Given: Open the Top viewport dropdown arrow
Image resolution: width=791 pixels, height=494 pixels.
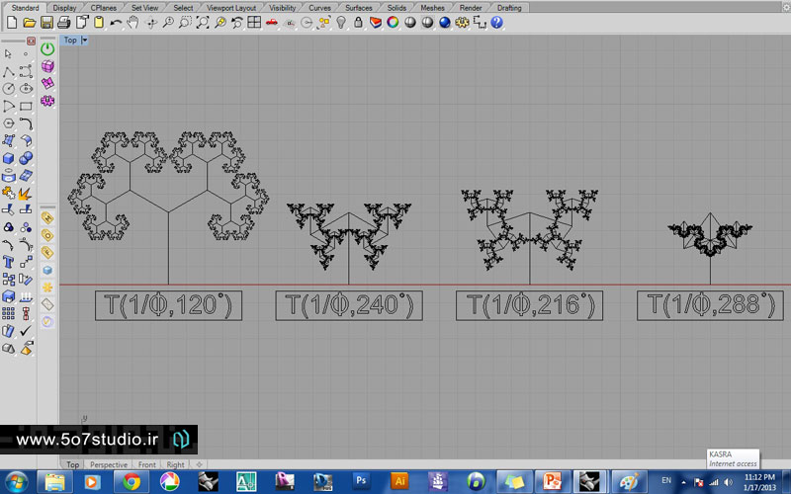Looking at the screenshot, I should click(85, 41).
